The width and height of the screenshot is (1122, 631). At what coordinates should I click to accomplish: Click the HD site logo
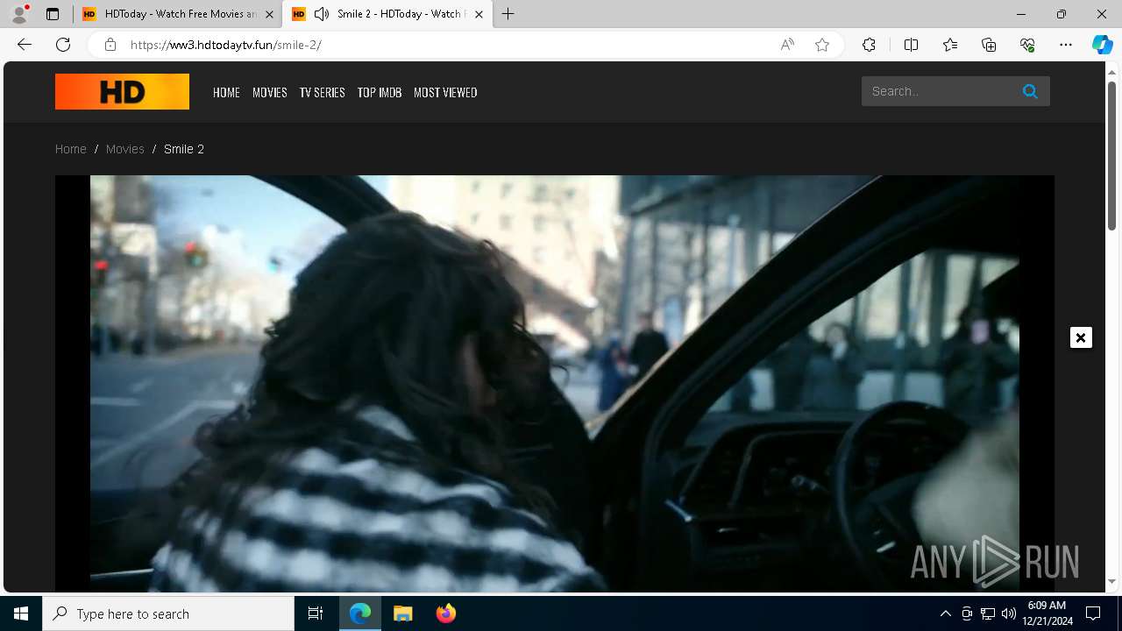[x=122, y=92]
